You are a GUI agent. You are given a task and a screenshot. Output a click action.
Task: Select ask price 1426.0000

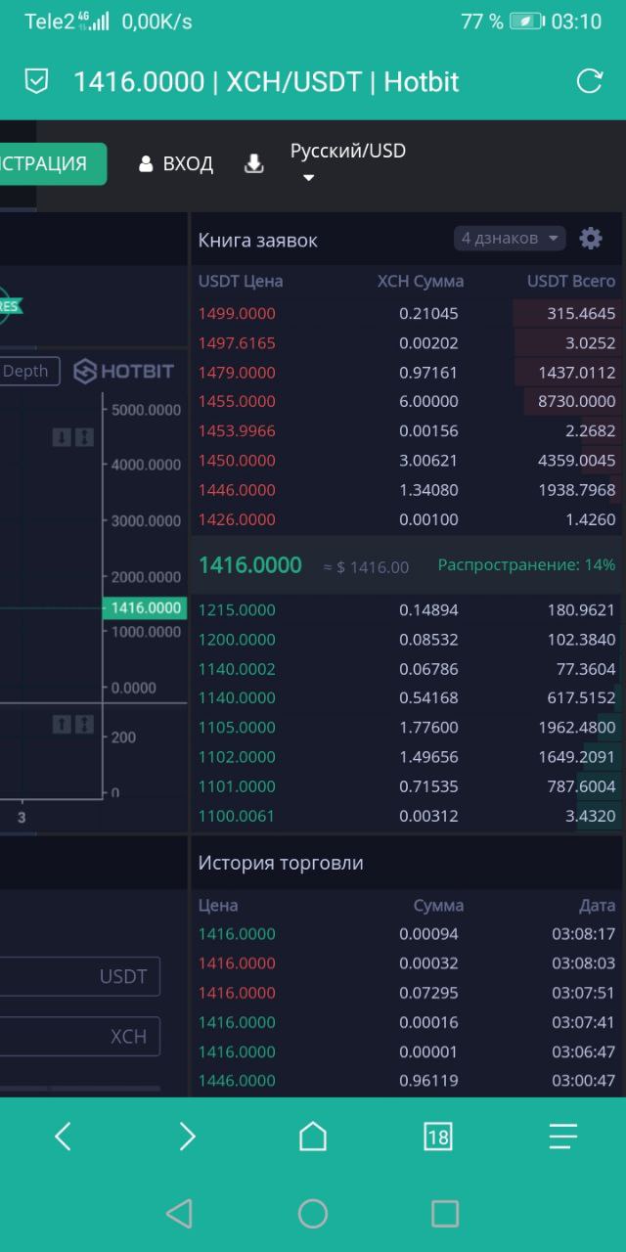click(237, 519)
